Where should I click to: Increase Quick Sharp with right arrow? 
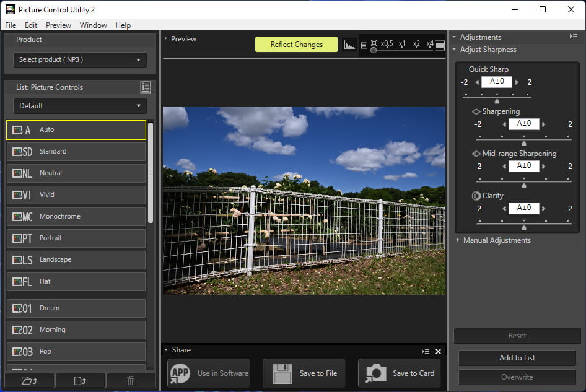pyautogui.click(x=517, y=82)
